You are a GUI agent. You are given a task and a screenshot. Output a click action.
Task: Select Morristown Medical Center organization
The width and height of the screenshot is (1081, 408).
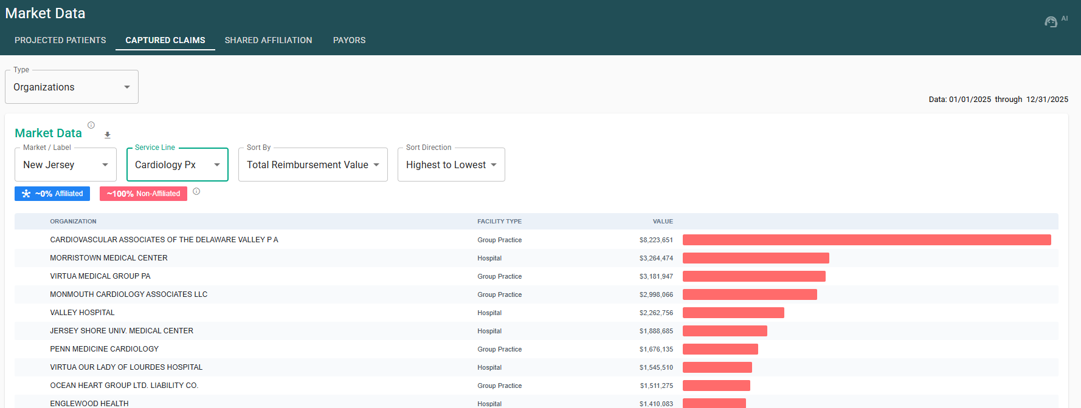[x=109, y=258]
